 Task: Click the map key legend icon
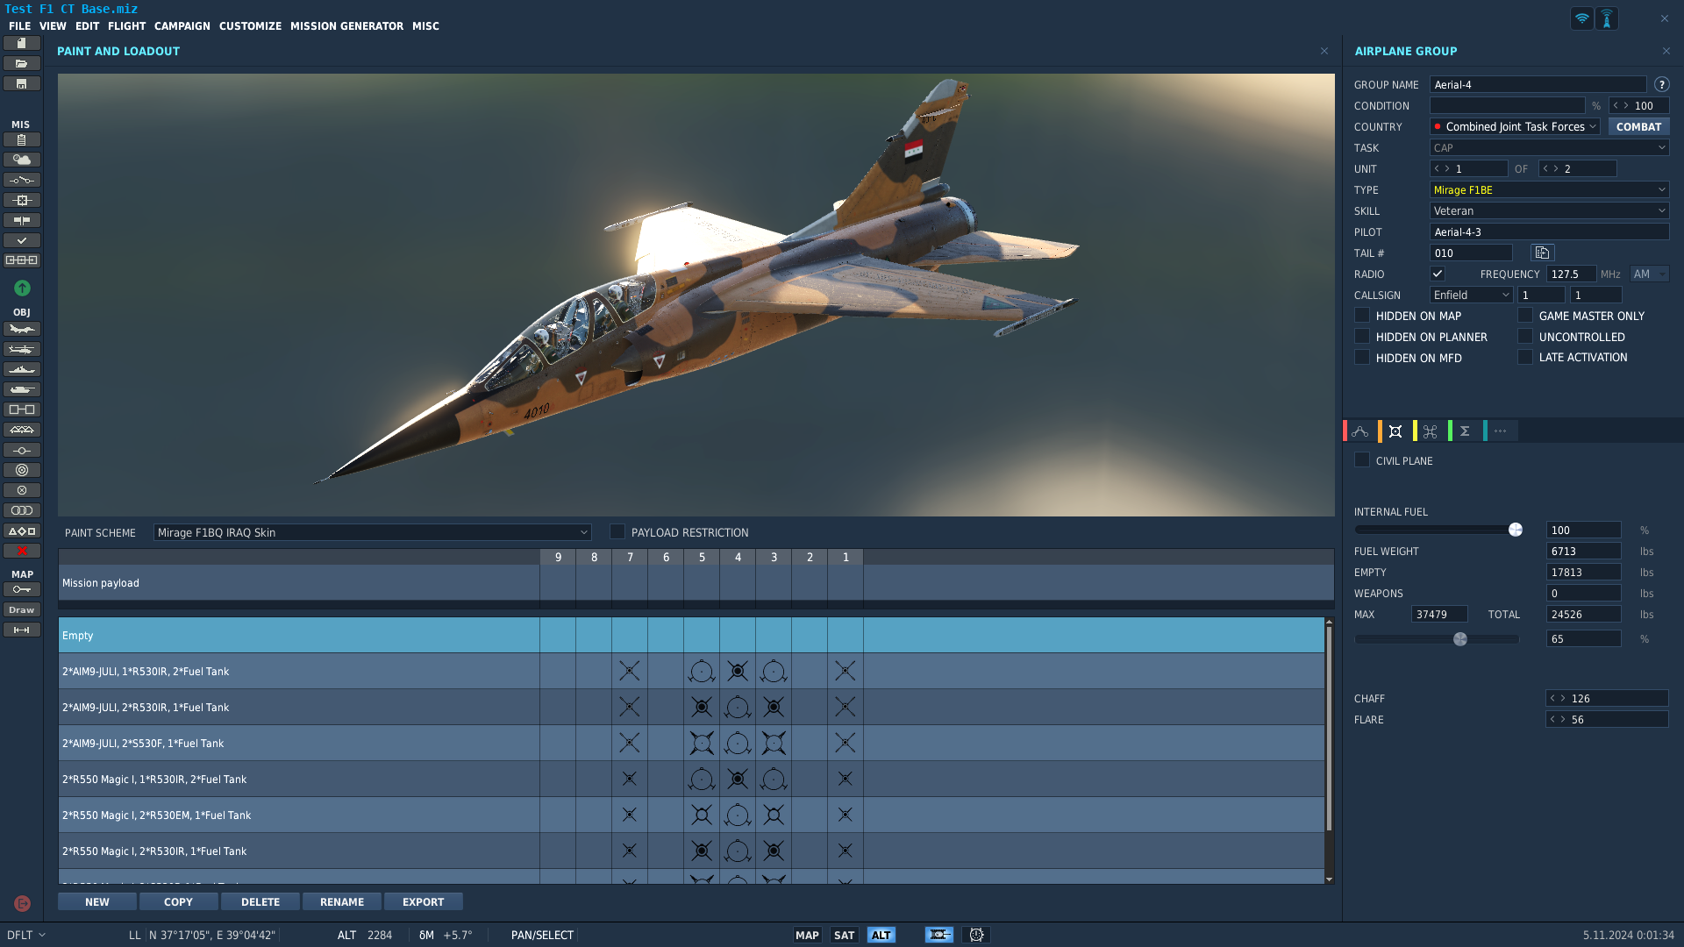22,589
